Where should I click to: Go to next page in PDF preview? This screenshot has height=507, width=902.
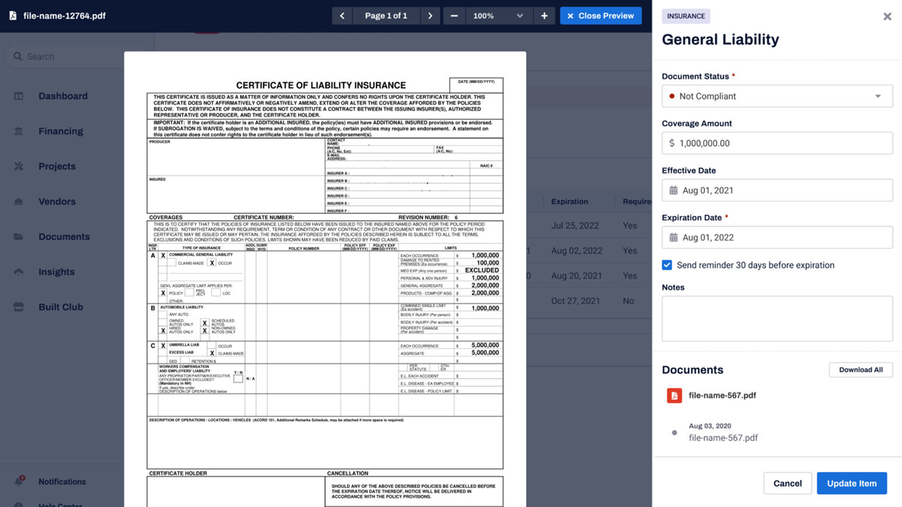tap(430, 16)
